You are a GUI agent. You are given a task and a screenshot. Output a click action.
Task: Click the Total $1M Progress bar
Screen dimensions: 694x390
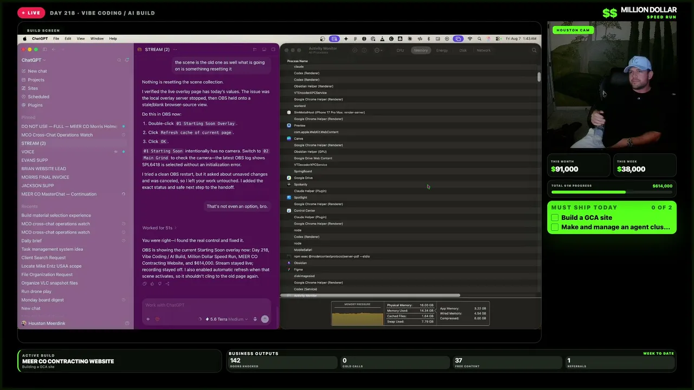612,192
